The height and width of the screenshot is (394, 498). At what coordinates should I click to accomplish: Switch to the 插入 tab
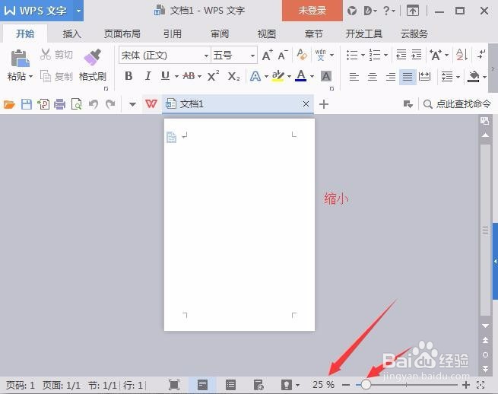pos(71,33)
